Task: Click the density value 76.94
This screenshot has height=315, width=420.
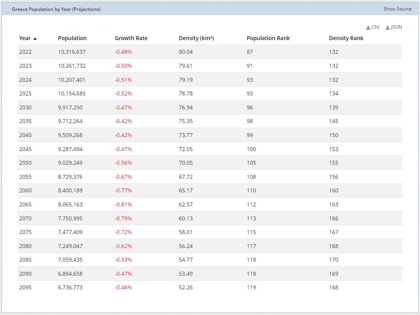Action: tap(185, 107)
